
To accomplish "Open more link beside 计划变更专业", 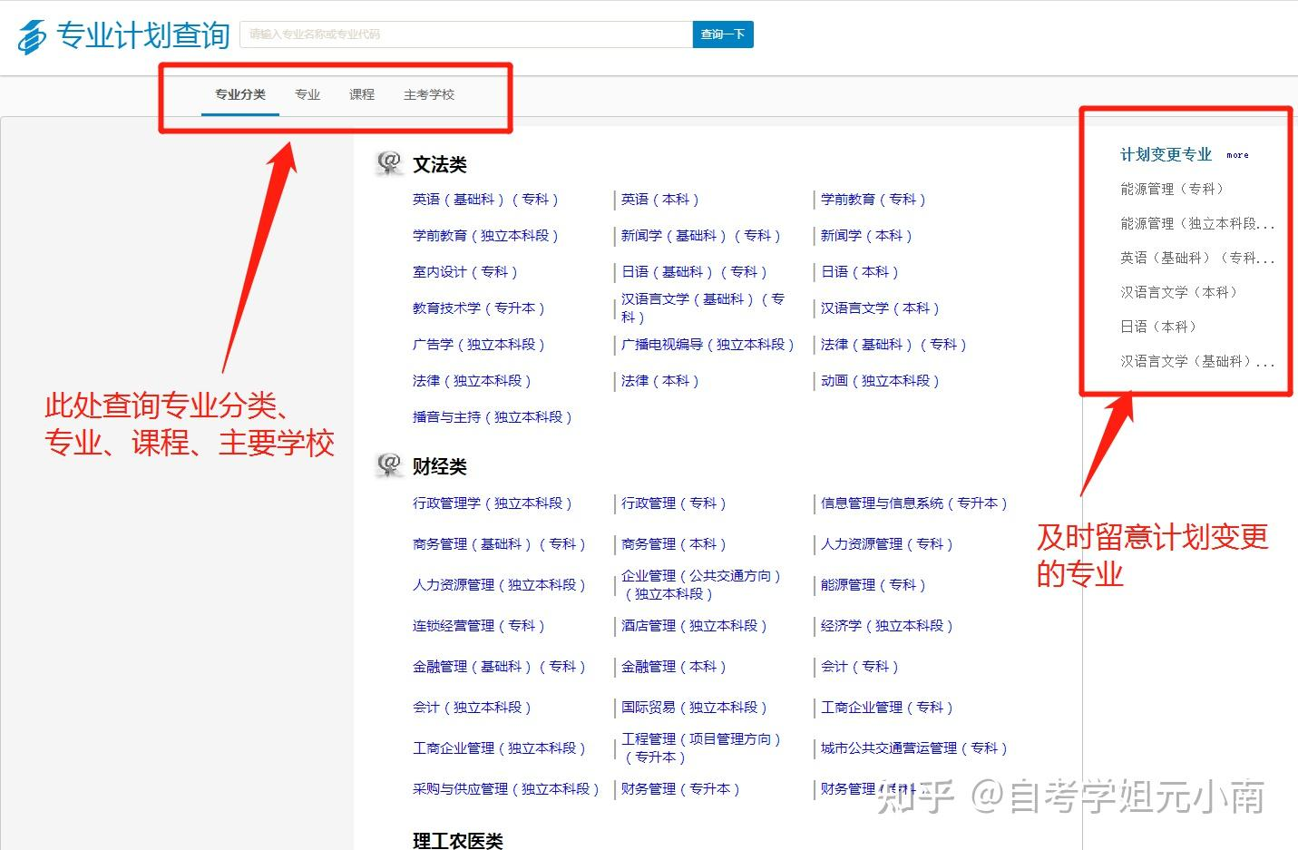I will (x=1237, y=155).
